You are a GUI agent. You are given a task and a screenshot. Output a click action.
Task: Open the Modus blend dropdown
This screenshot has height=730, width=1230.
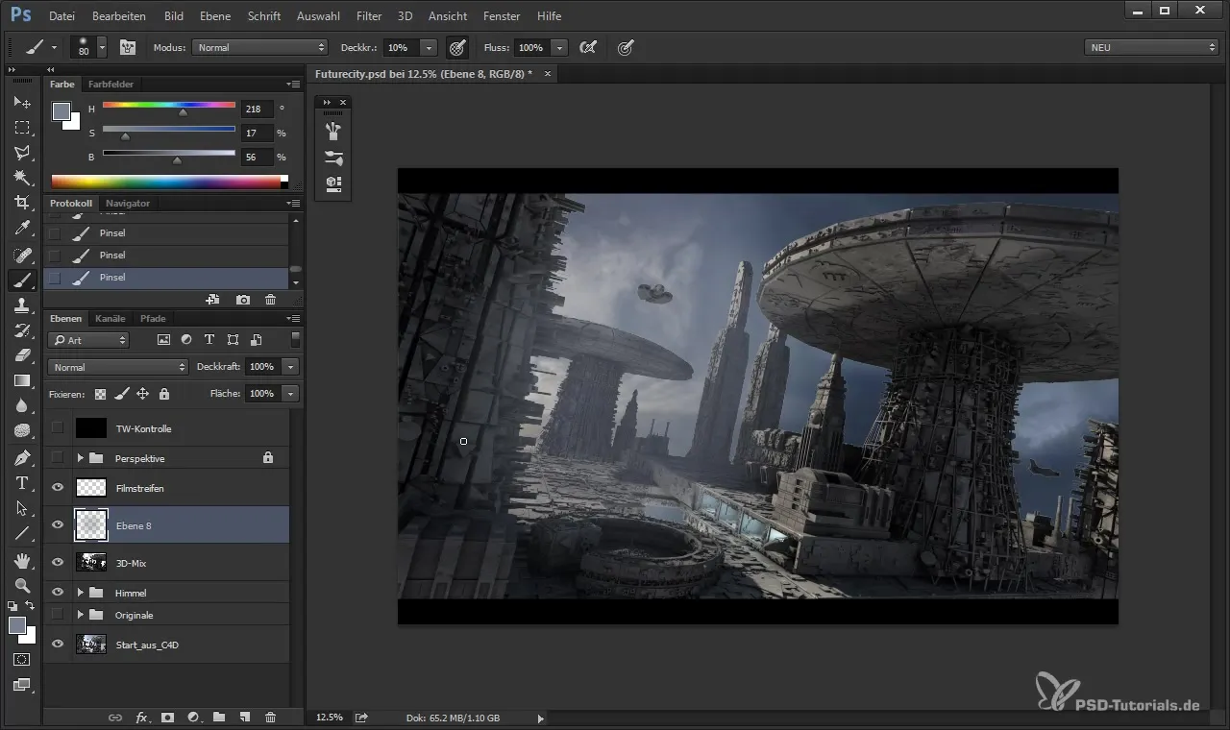(x=260, y=47)
